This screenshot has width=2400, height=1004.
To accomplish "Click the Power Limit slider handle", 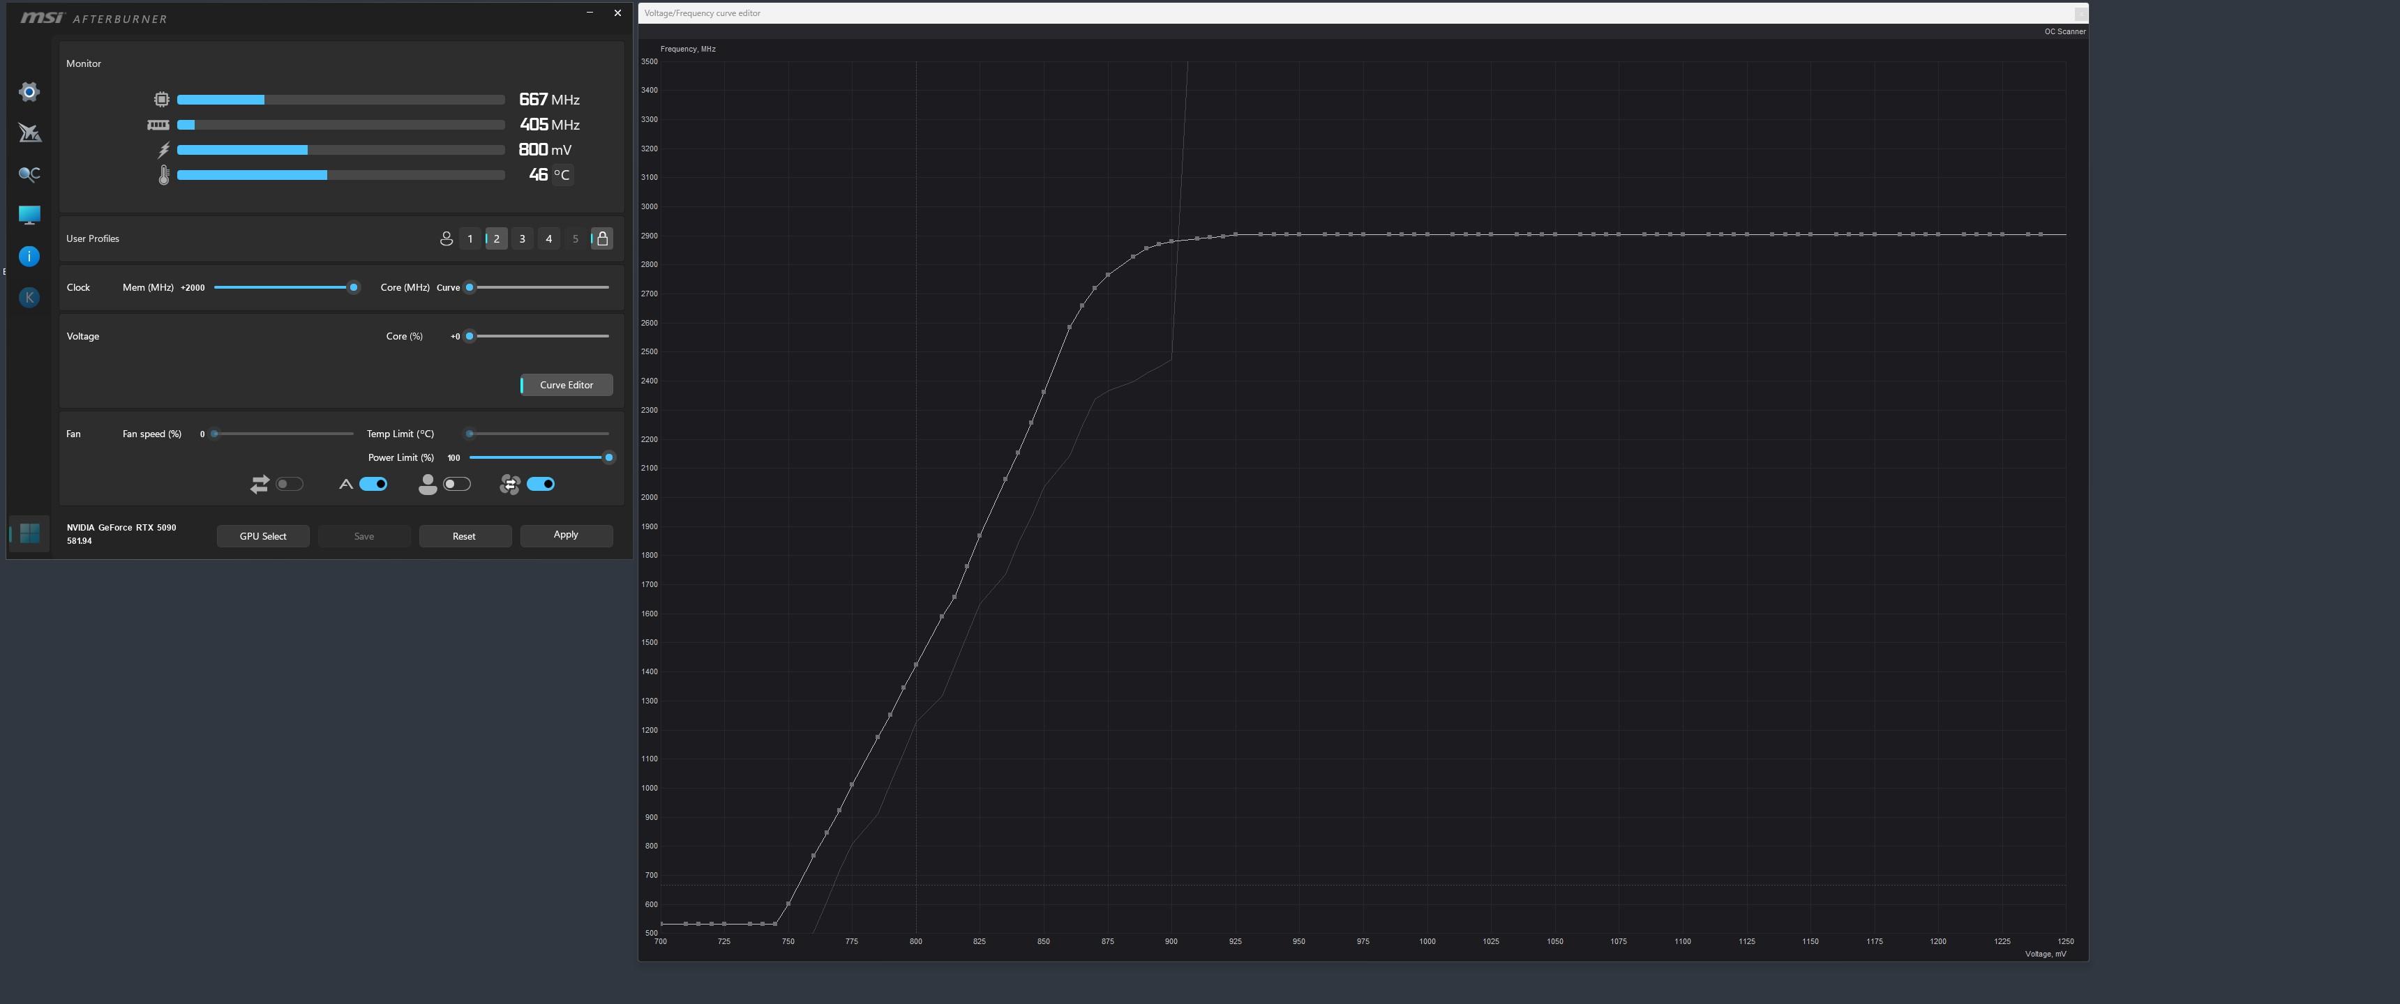I will 609,457.
